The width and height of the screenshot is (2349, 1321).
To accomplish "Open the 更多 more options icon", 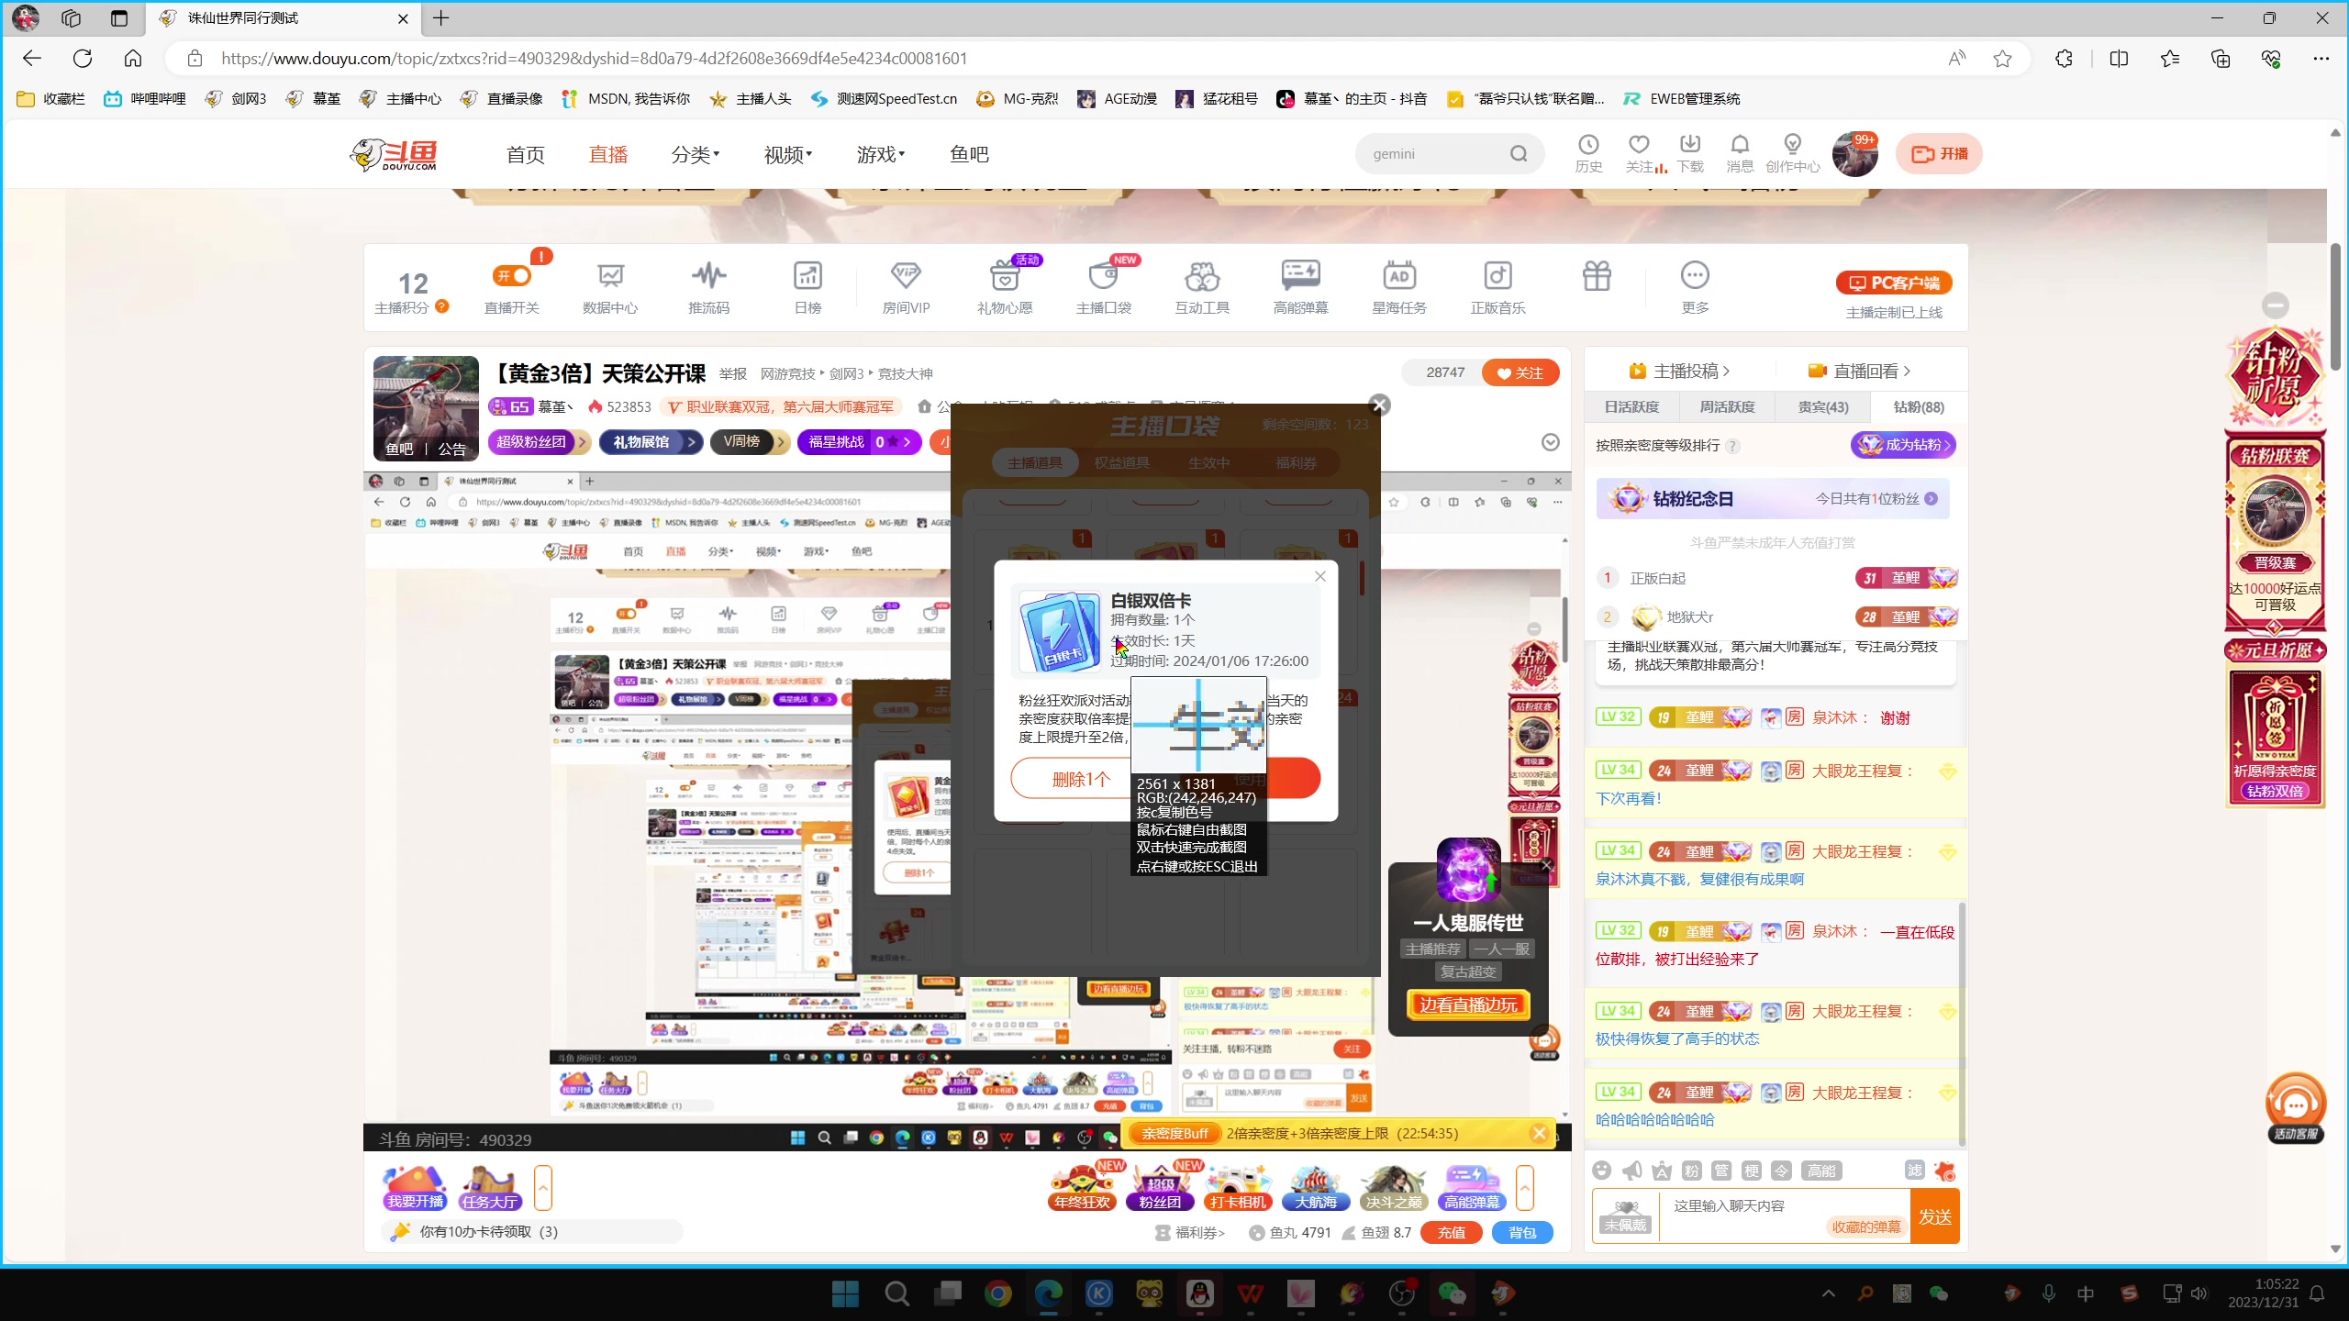I will tap(1695, 287).
